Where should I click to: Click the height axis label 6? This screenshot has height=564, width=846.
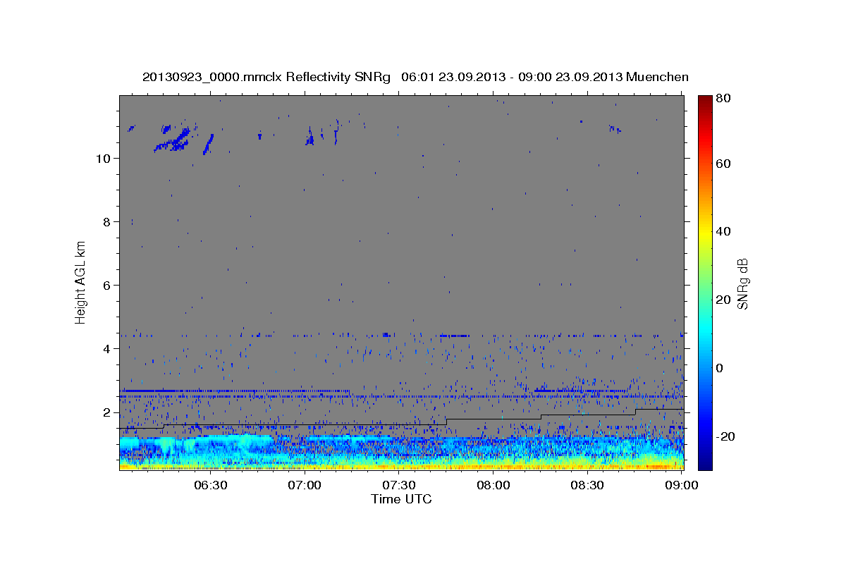(x=107, y=285)
